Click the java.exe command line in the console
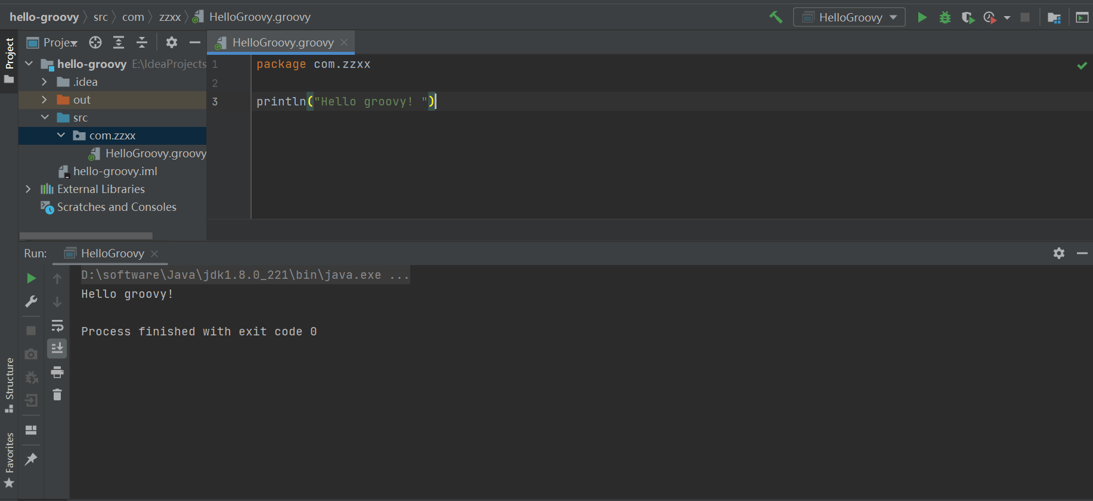This screenshot has width=1093, height=501. pos(244,275)
